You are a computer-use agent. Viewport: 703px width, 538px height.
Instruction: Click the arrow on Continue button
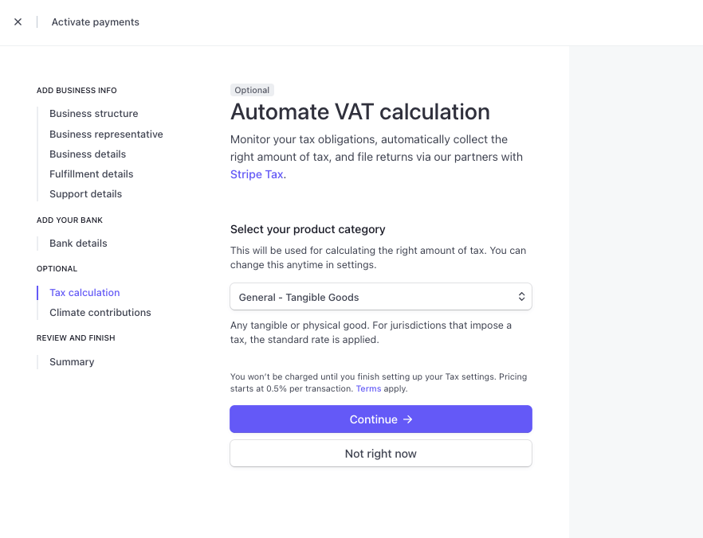(407, 419)
